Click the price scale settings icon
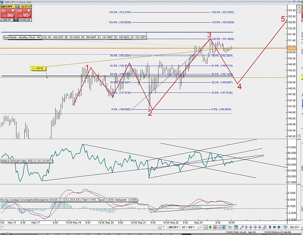The height and width of the screenshot is (235, 303). (x=285, y=227)
